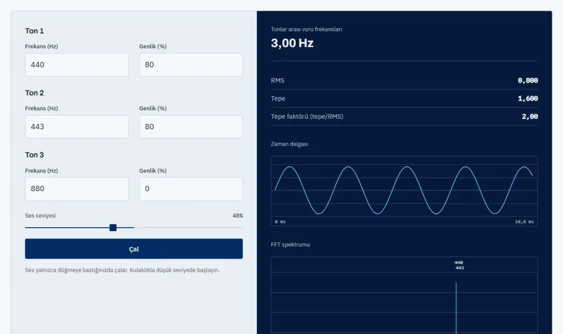Select the Ton 2 frequency field showing 443
Image resolution: width=563 pixels, height=334 pixels.
point(77,127)
